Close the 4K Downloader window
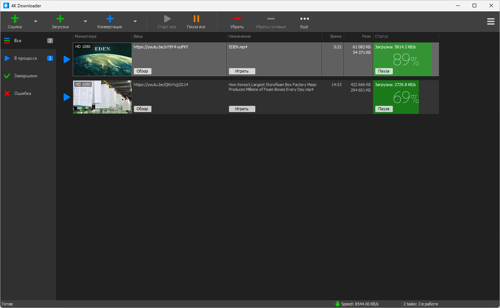Image resolution: width=500 pixels, height=308 pixels. [x=491, y=5]
